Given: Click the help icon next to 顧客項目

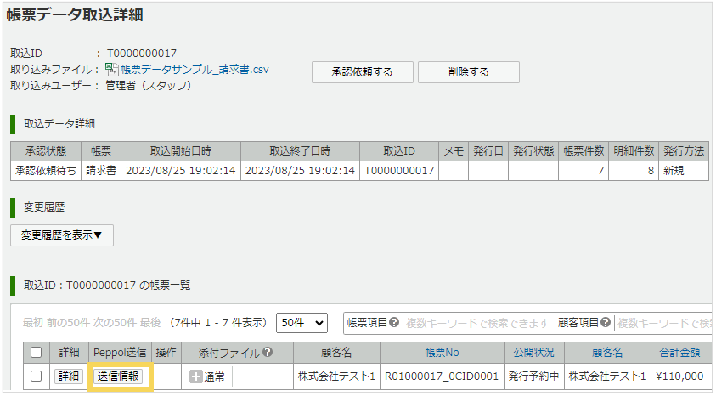Looking at the screenshot, I should pos(606,322).
